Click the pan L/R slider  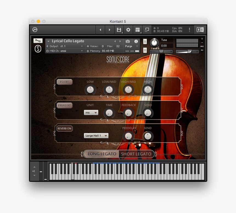(161, 52)
